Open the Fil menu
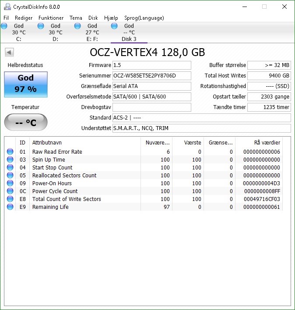This screenshot has width=295, height=310. coord(6,18)
